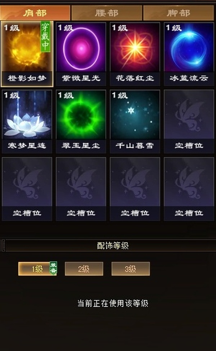Image resolution: width=216 pixels, height=351 pixels.
Task: Select the 紫微星光 purple ring accessory
Action: click(x=81, y=54)
